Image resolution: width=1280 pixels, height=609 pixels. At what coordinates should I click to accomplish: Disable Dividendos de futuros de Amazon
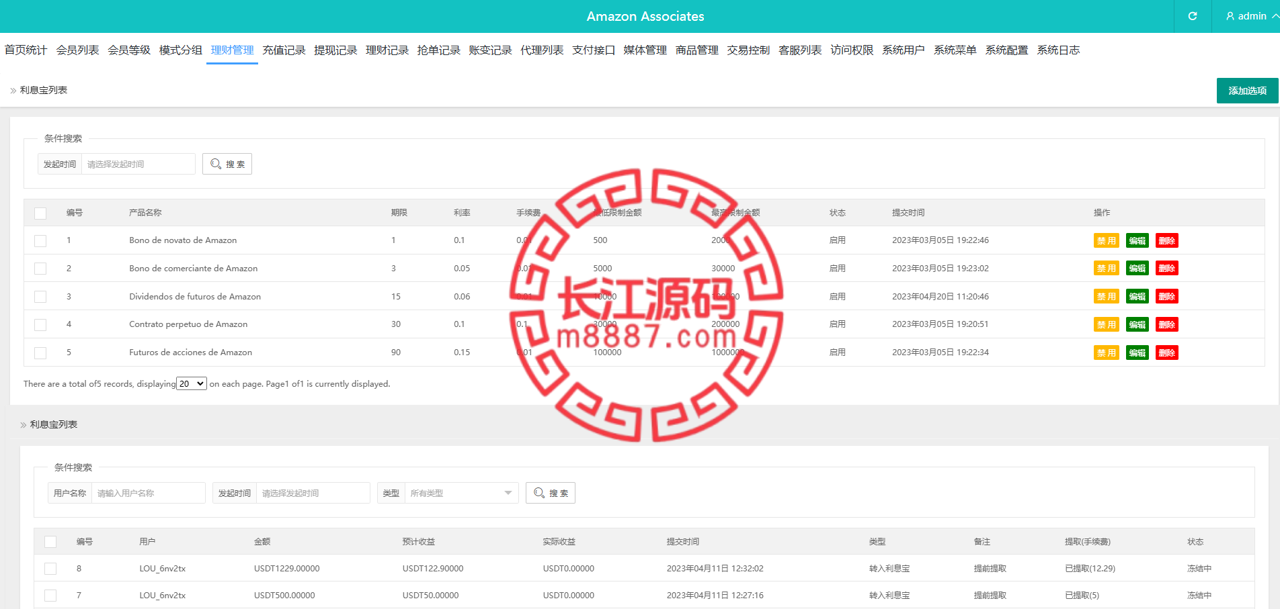(x=1106, y=296)
